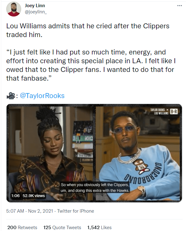The image size is (186, 231).
Task: Click the 52.9K views label
Action: [34, 196]
